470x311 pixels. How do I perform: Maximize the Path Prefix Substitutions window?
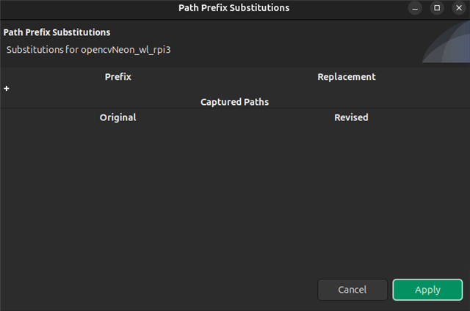tap(437, 8)
